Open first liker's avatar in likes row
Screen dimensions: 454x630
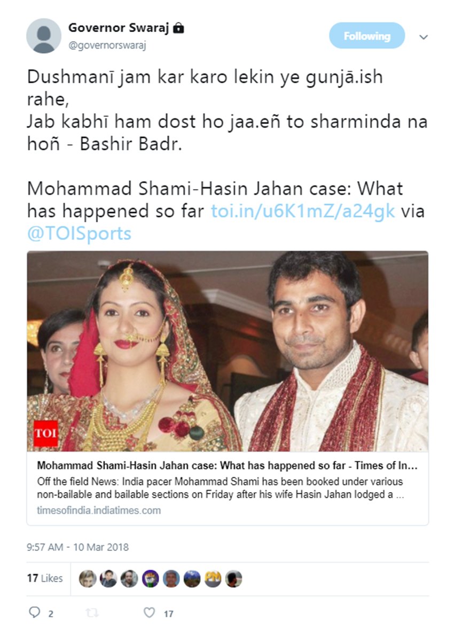point(88,579)
